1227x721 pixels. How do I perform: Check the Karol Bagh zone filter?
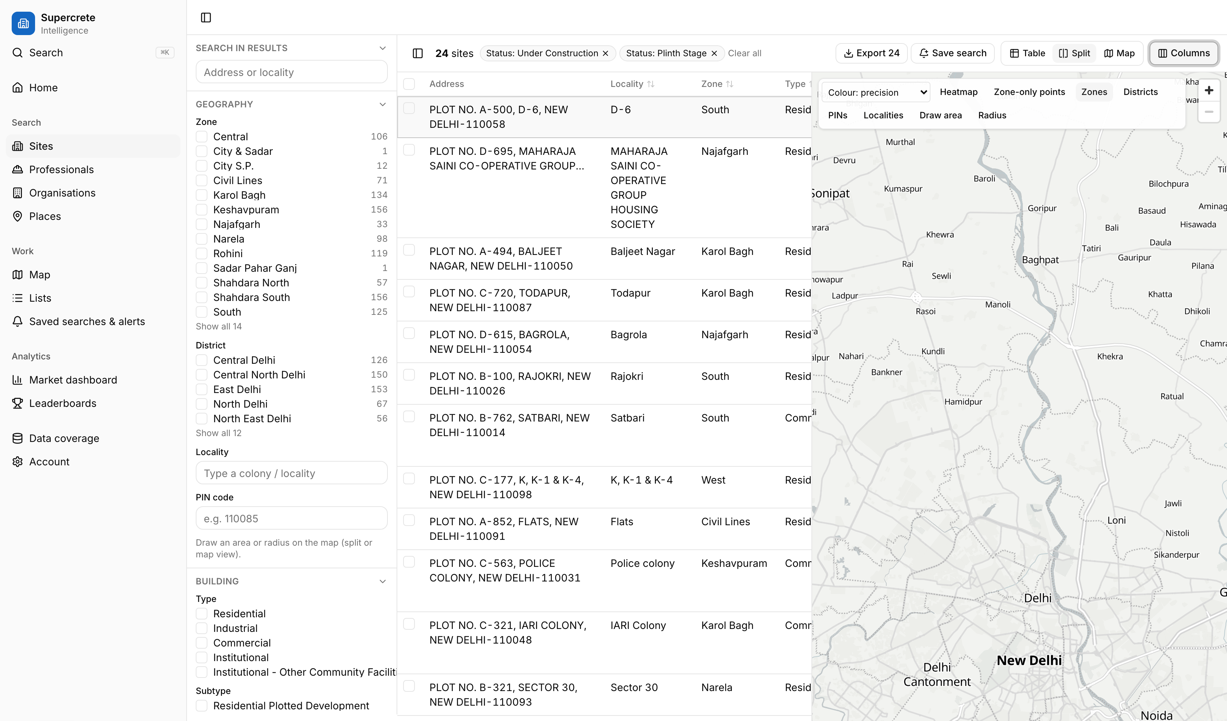click(x=202, y=195)
